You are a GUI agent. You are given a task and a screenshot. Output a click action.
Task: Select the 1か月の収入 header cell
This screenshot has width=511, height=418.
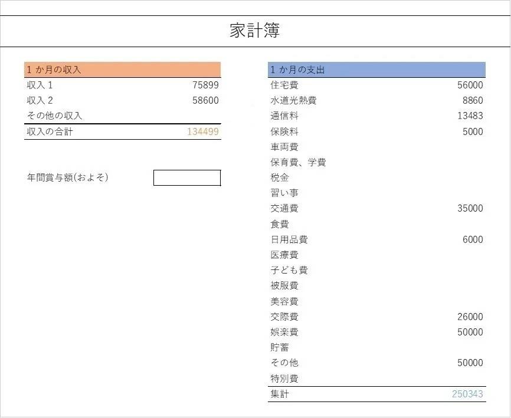click(x=122, y=70)
